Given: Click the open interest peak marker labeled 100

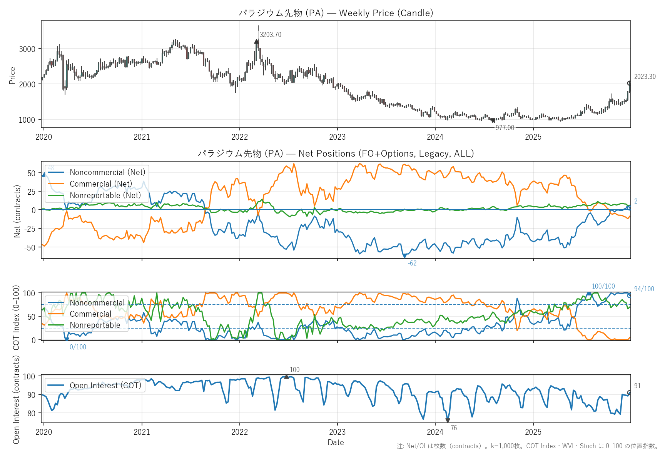Looking at the screenshot, I should point(286,377).
